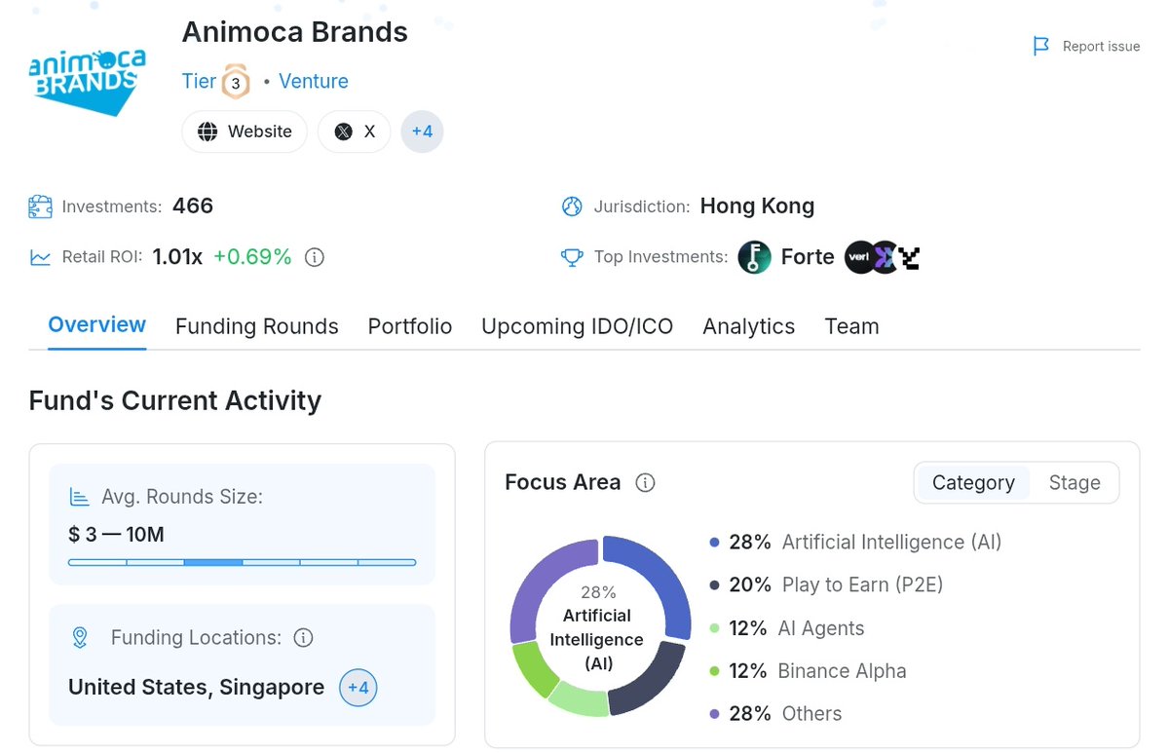Click the +0.69% ROI change value
The height and width of the screenshot is (753, 1169).
[252, 257]
